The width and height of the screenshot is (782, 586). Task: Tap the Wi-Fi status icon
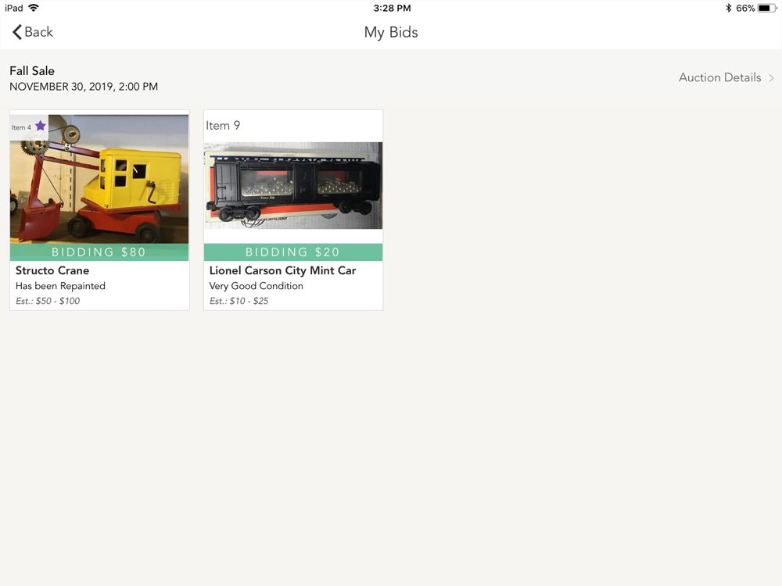coord(34,8)
